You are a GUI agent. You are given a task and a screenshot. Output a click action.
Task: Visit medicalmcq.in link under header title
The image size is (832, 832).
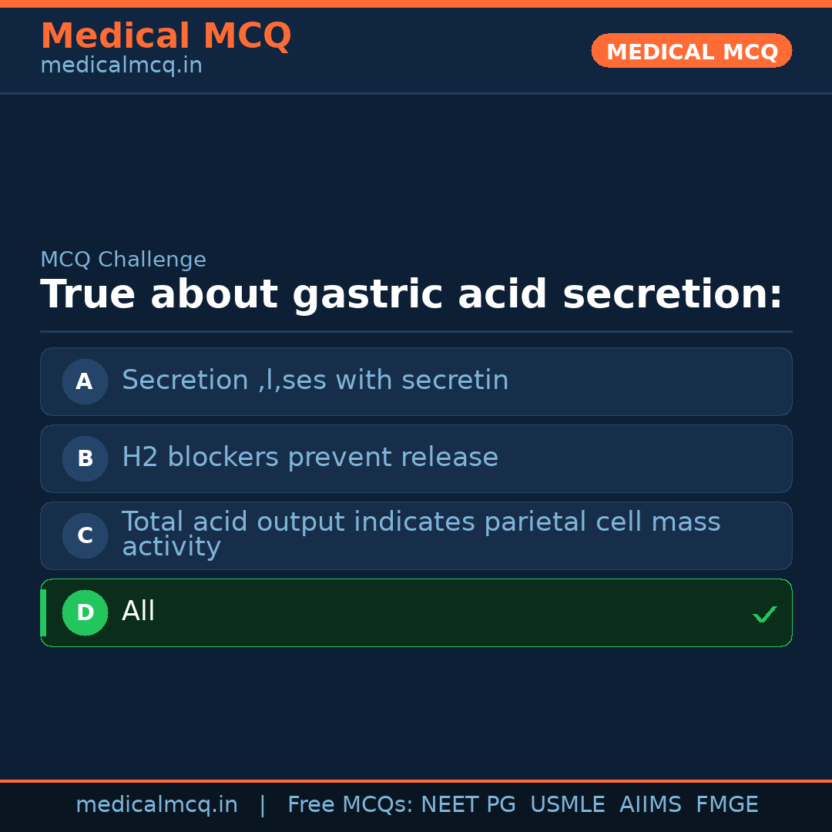pos(121,65)
